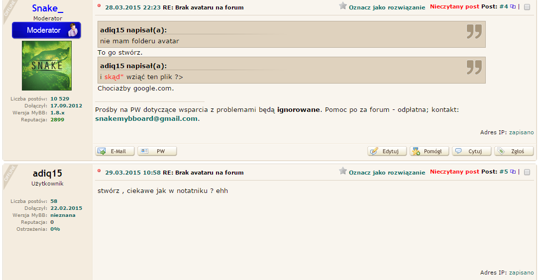Click the star icon on post #5

pyautogui.click(x=343, y=171)
